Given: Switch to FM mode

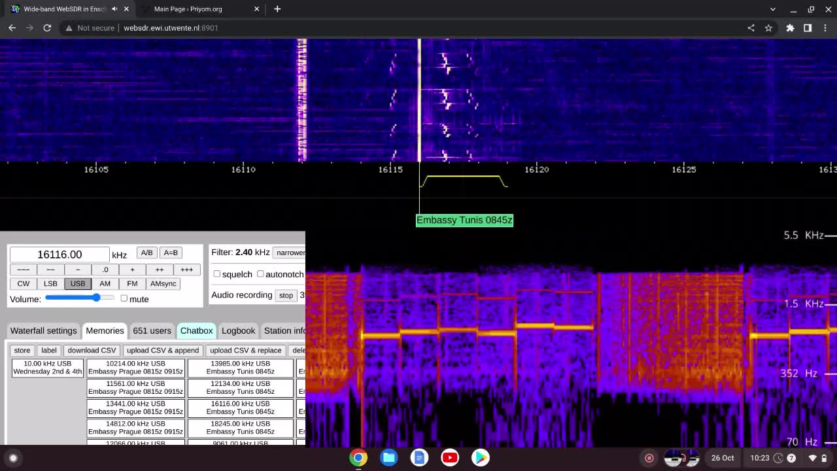Looking at the screenshot, I should coord(132,283).
